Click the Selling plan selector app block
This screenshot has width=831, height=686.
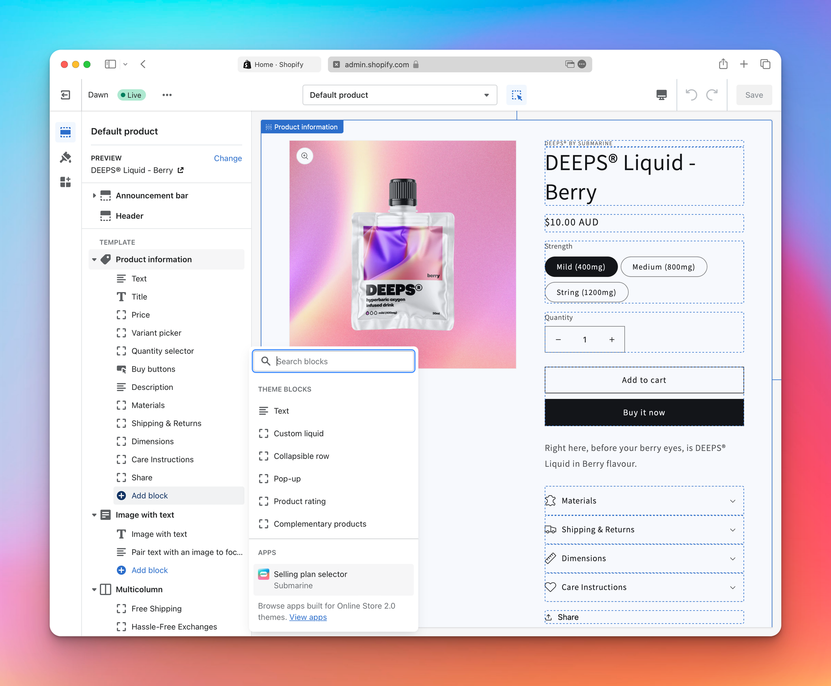[x=334, y=580]
